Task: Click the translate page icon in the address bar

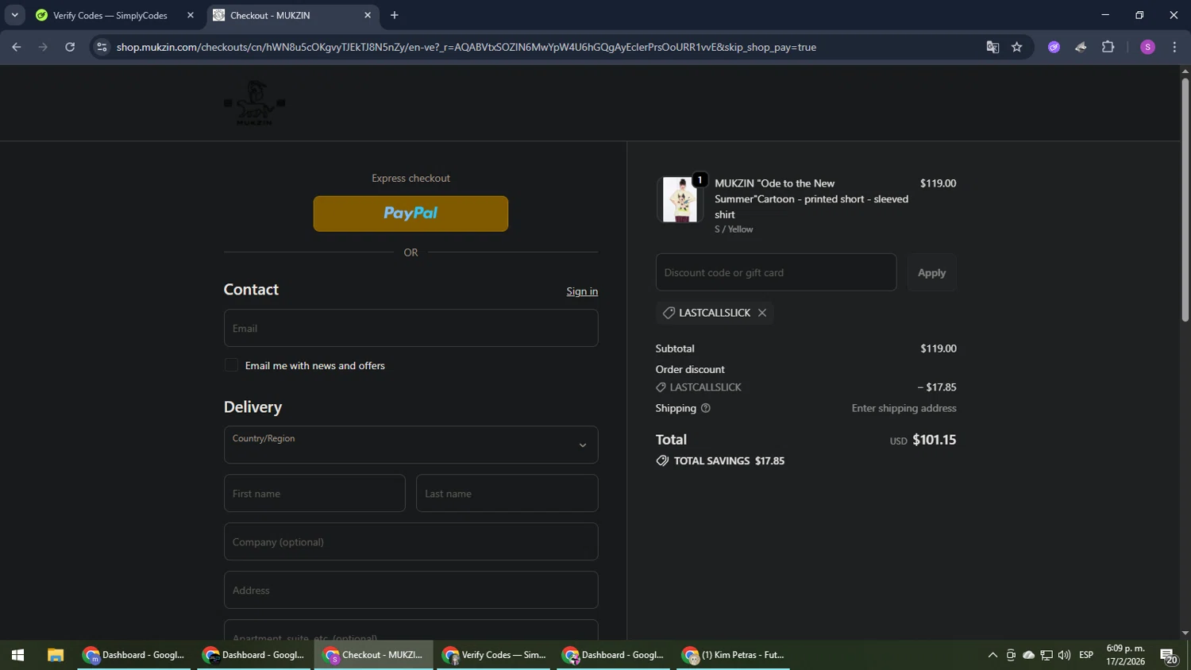Action: coord(992,47)
